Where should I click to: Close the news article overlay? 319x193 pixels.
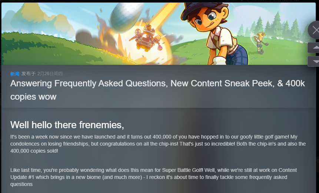pyautogui.click(x=315, y=30)
